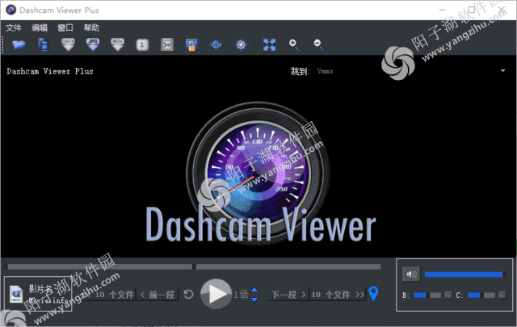Click the reset button beside C slider
Image resolution: width=517 pixels, height=327 pixels.
[x=502, y=295]
